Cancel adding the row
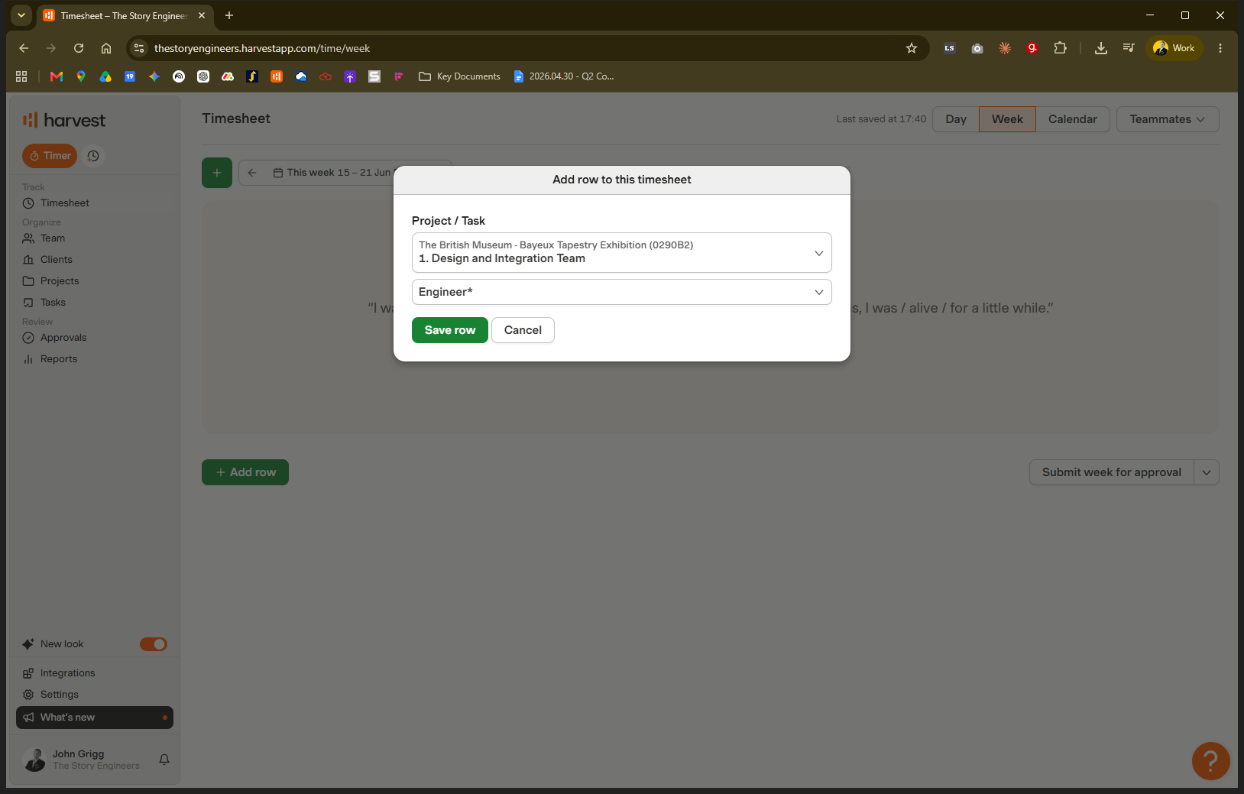 pos(523,330)
